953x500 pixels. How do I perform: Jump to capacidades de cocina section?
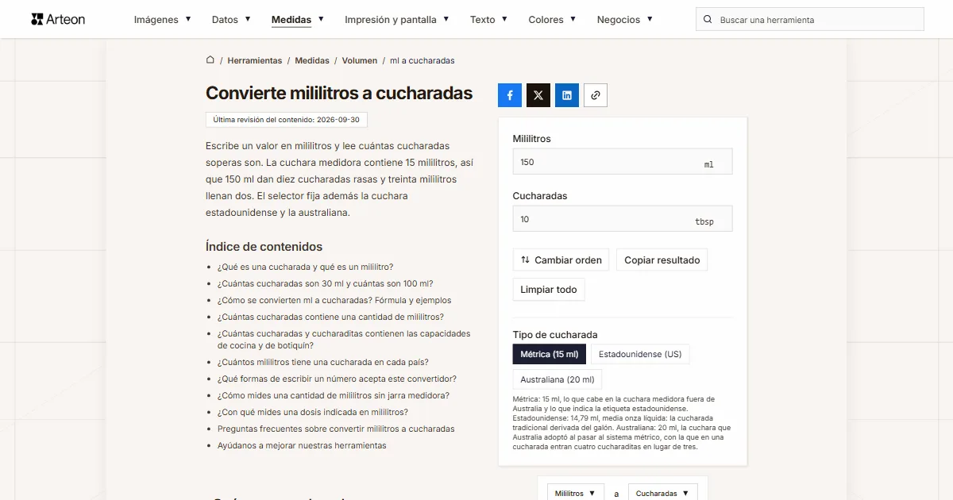click(344, 340)
